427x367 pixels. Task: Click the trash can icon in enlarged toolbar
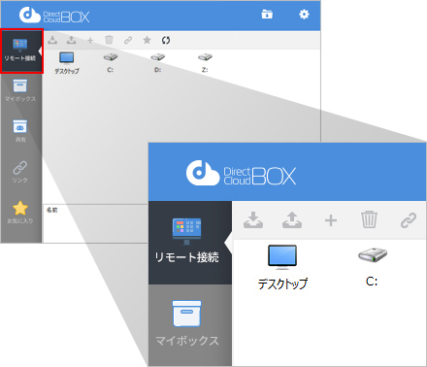click(x=369, y=219)
